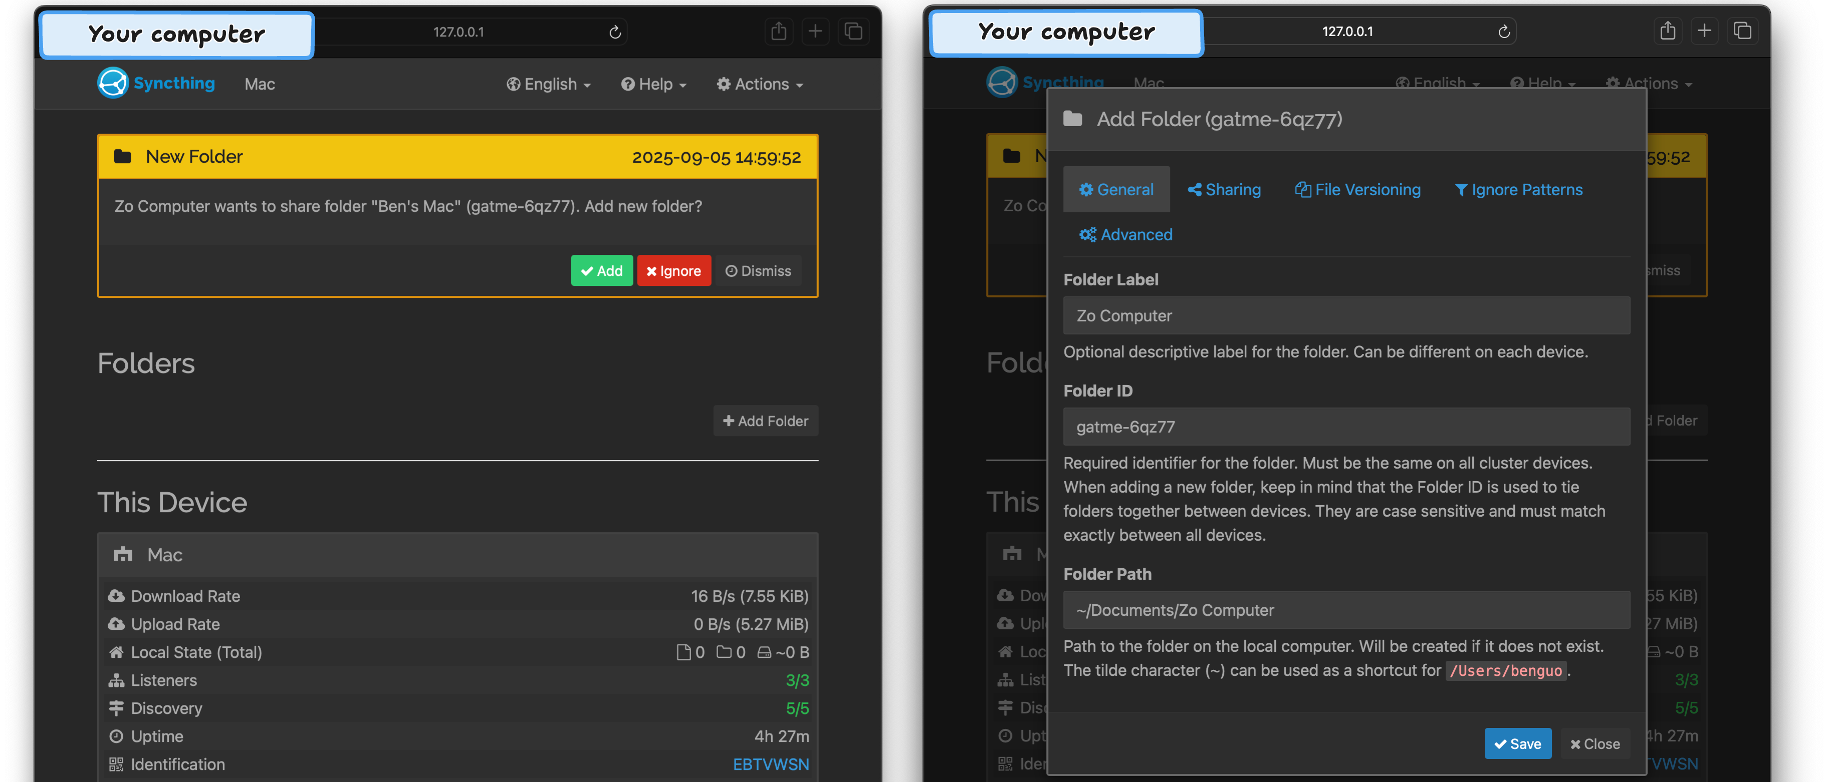Click the EBTVWSN identification link

pos(770,764)
